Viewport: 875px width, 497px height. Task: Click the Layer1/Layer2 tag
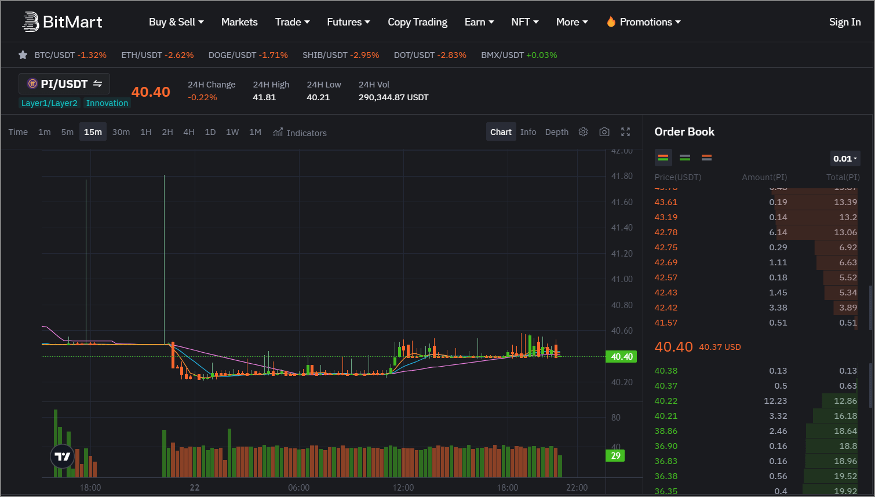tap(49, 103)
